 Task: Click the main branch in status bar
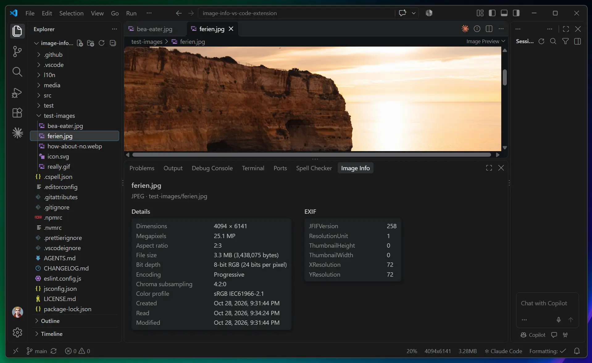(37, 351)
